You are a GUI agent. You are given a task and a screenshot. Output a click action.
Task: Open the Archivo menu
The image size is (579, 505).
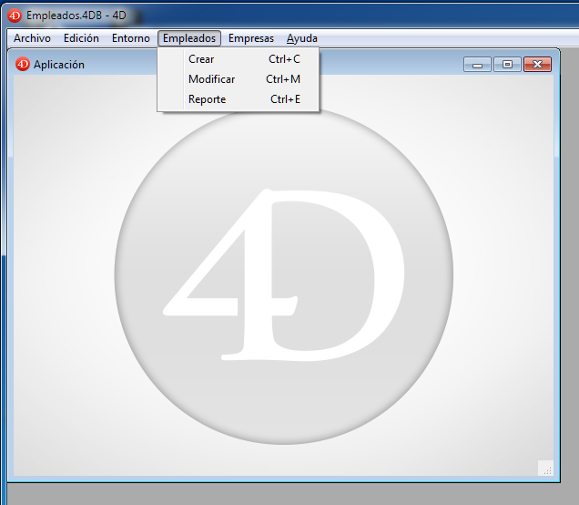[32, 38]
